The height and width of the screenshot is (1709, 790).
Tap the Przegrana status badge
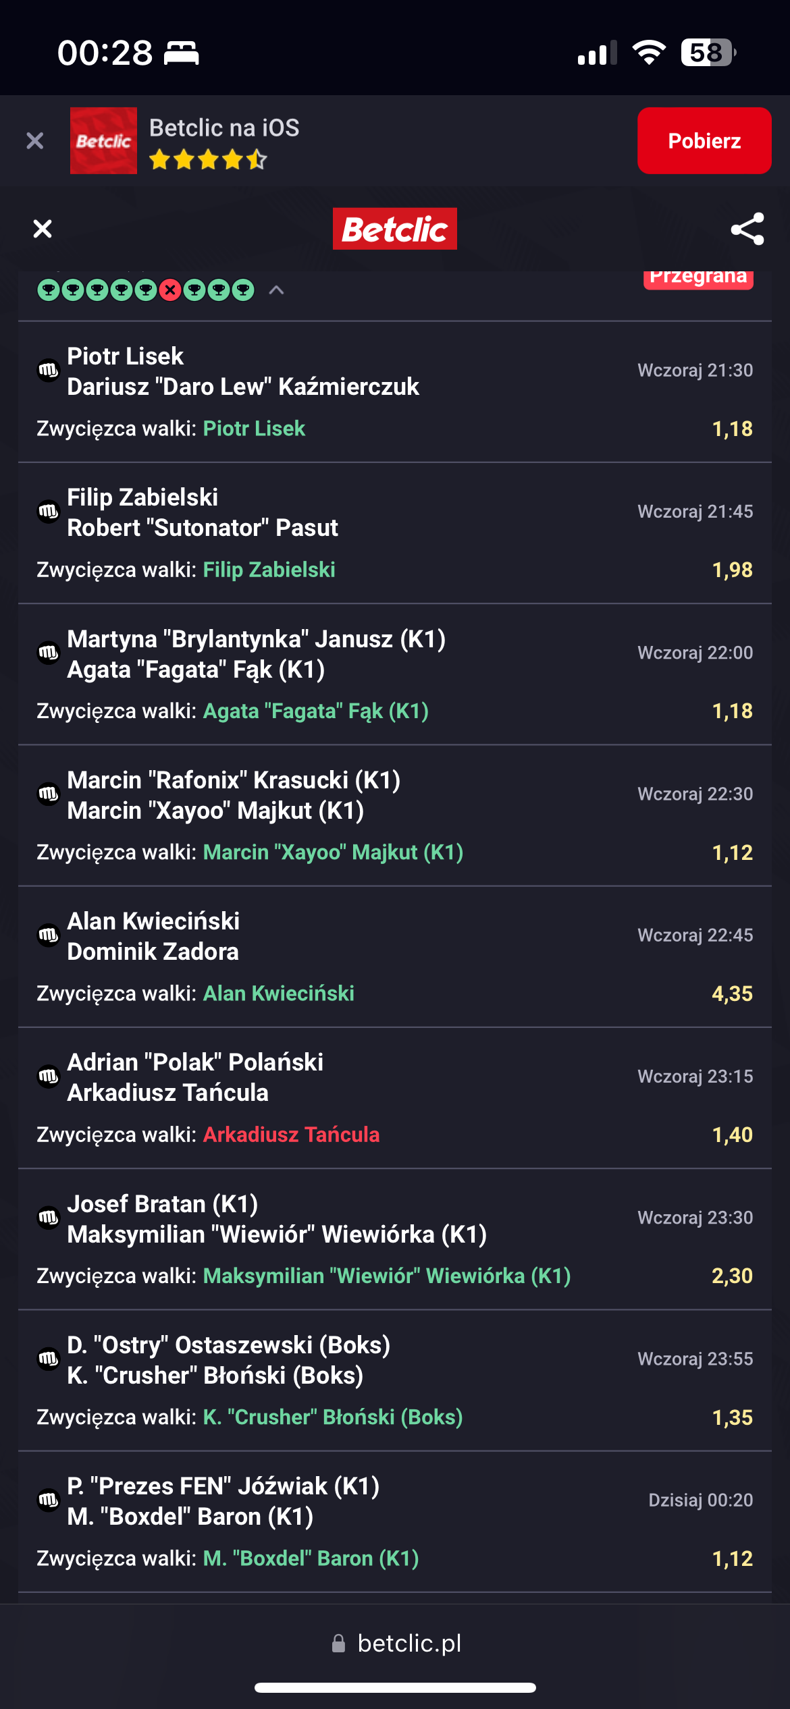[697, 278]
